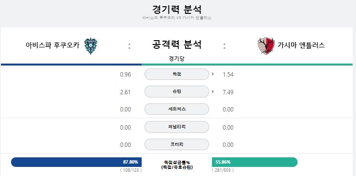Click the Avispa Fukuoka team crest
The height and width of the screenshot is (176, 356).
pyautogui.click(x=90, y=46)
